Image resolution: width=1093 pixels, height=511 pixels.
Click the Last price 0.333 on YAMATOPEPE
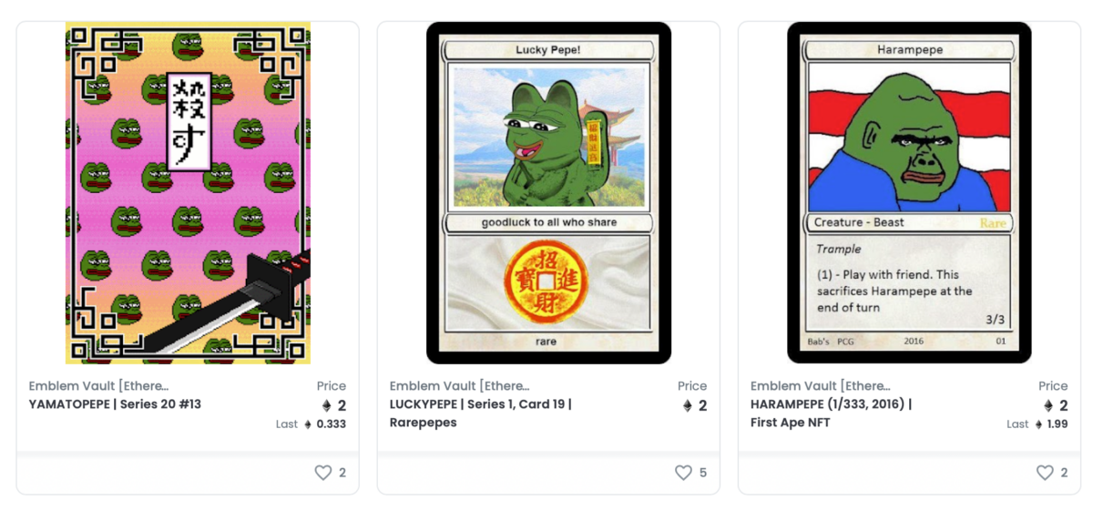tap(331, 424)
